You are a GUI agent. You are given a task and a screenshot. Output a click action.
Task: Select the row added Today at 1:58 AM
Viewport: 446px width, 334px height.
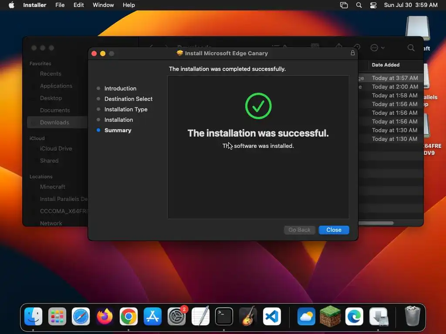pyautogui.click(x=391, y=95)
